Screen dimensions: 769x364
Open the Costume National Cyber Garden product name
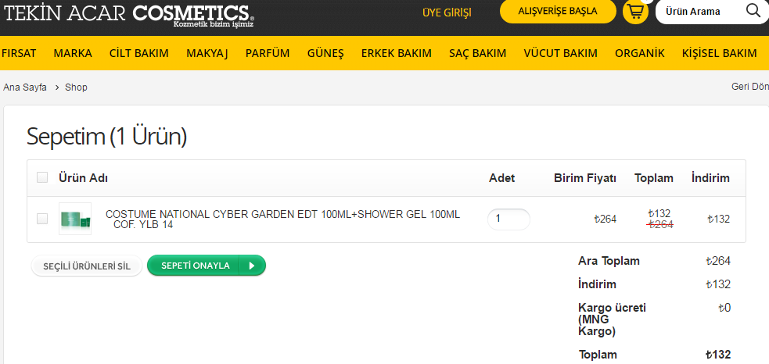pos(283,219)
